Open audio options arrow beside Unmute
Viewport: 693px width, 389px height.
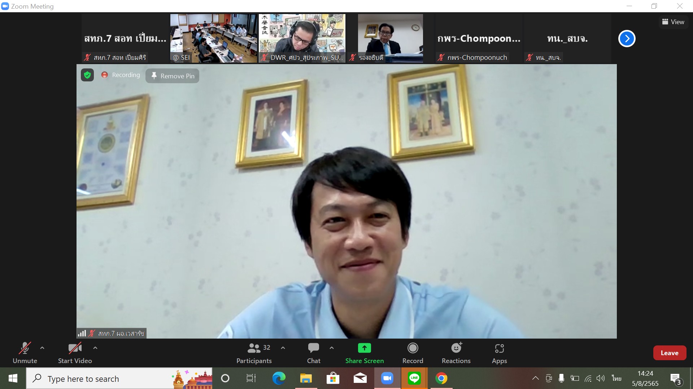tap(42, 348)
